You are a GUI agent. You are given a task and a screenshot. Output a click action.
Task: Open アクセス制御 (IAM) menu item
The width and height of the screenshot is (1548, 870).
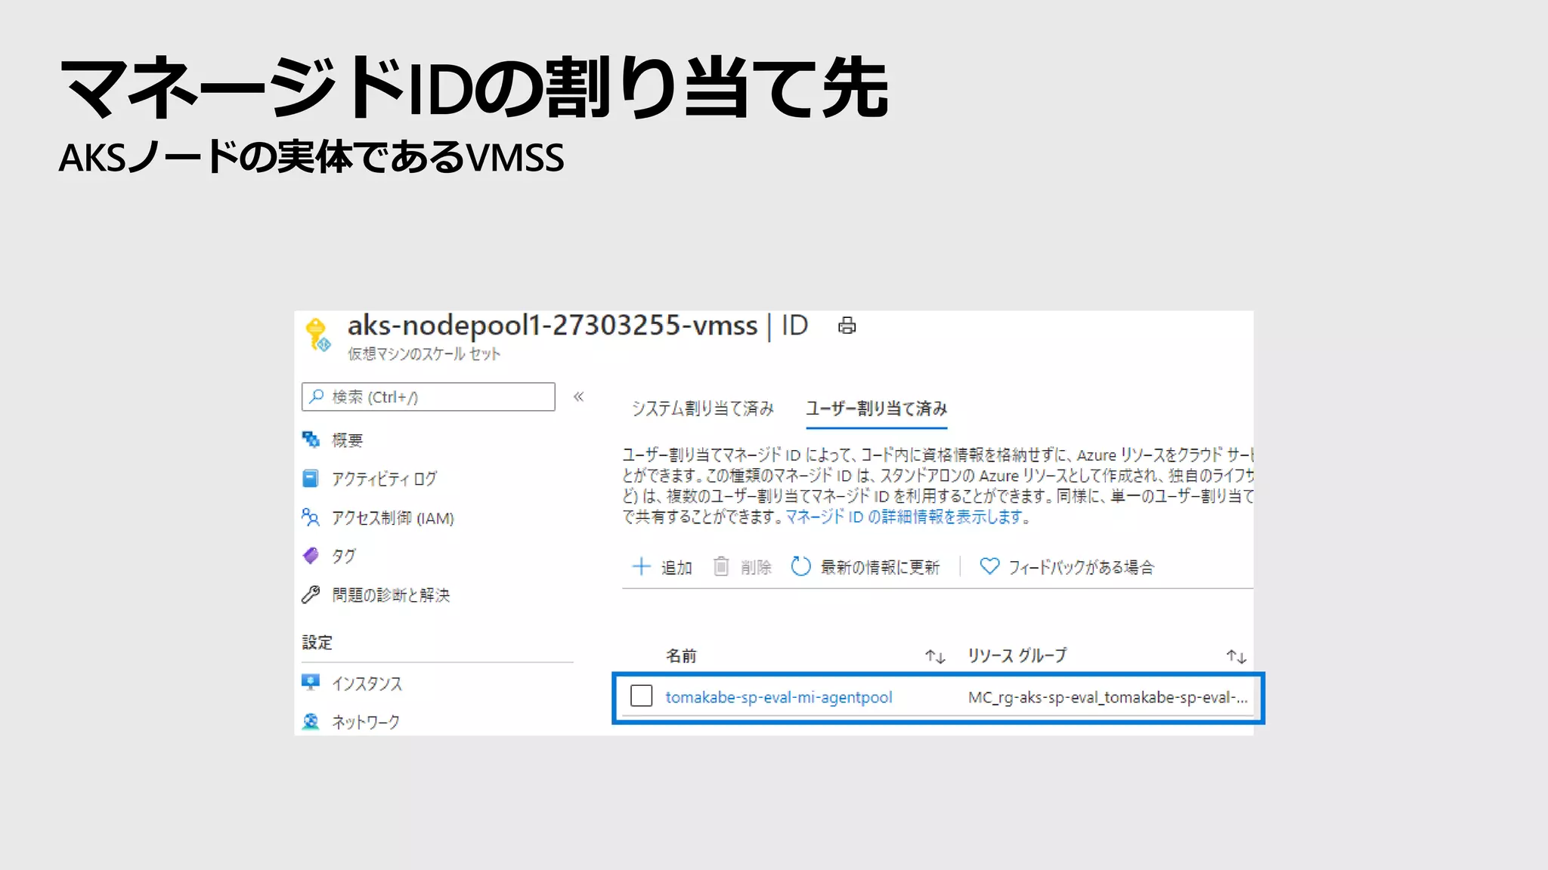(x=393, y=517)
